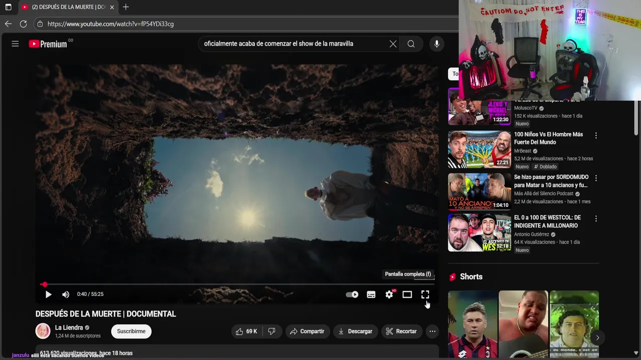Open WESTCOL 0 a 100 thumbnail
Viewport: 641px width, 360px height.
[479, 232]
